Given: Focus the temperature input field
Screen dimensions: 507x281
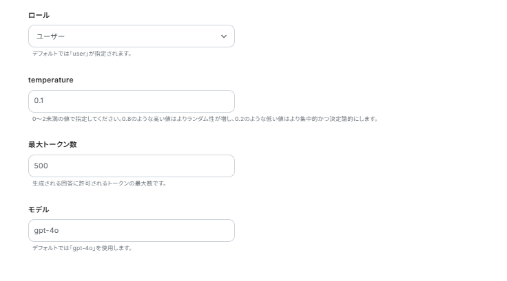Looking at the screenshot, I should click(131, 101).
